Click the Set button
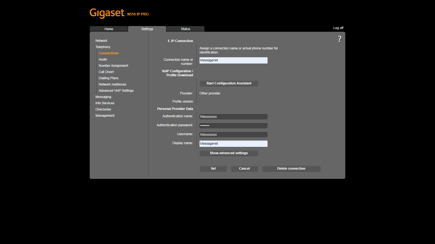This screenshot has height=244, width=435. (x=213, y=169)
